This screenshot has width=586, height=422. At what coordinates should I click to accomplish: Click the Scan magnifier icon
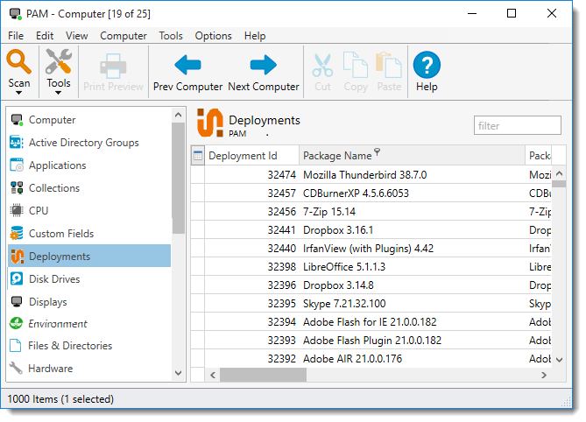pos(19,62)
